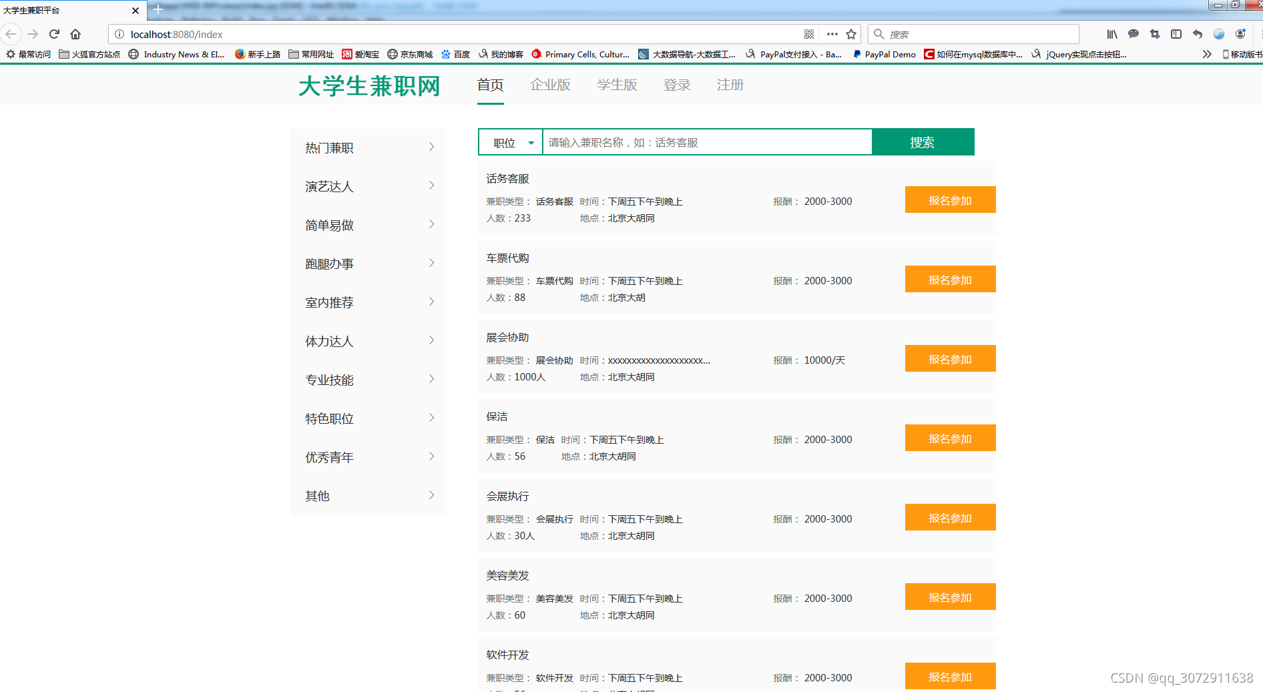Click the browser 搜索 search box
This screenshot has width=1263, height=692.
(x=973, y=34)
